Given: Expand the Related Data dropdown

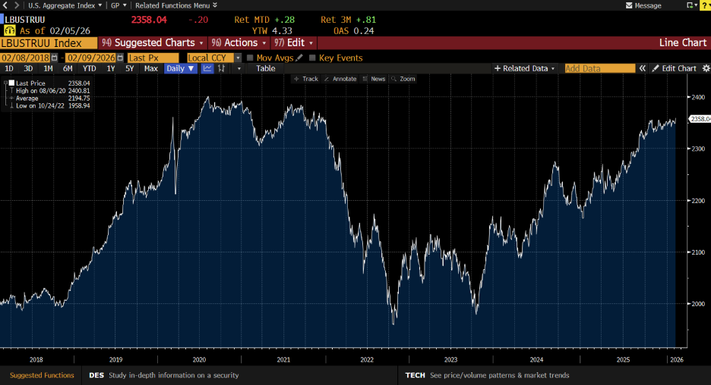Looking at the screenshot, I should (525, 68).
